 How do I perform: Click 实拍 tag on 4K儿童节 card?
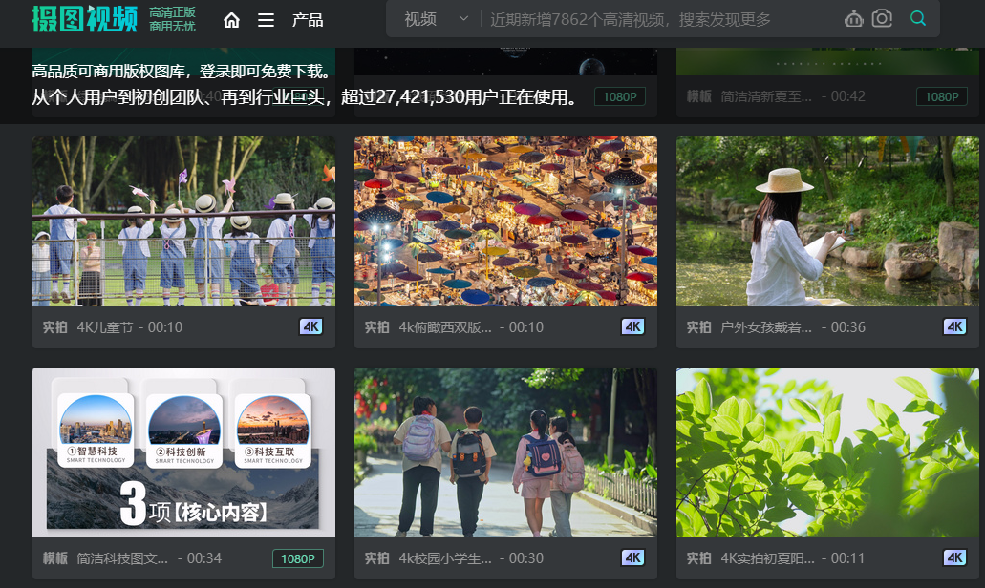(x=54, y=327)
